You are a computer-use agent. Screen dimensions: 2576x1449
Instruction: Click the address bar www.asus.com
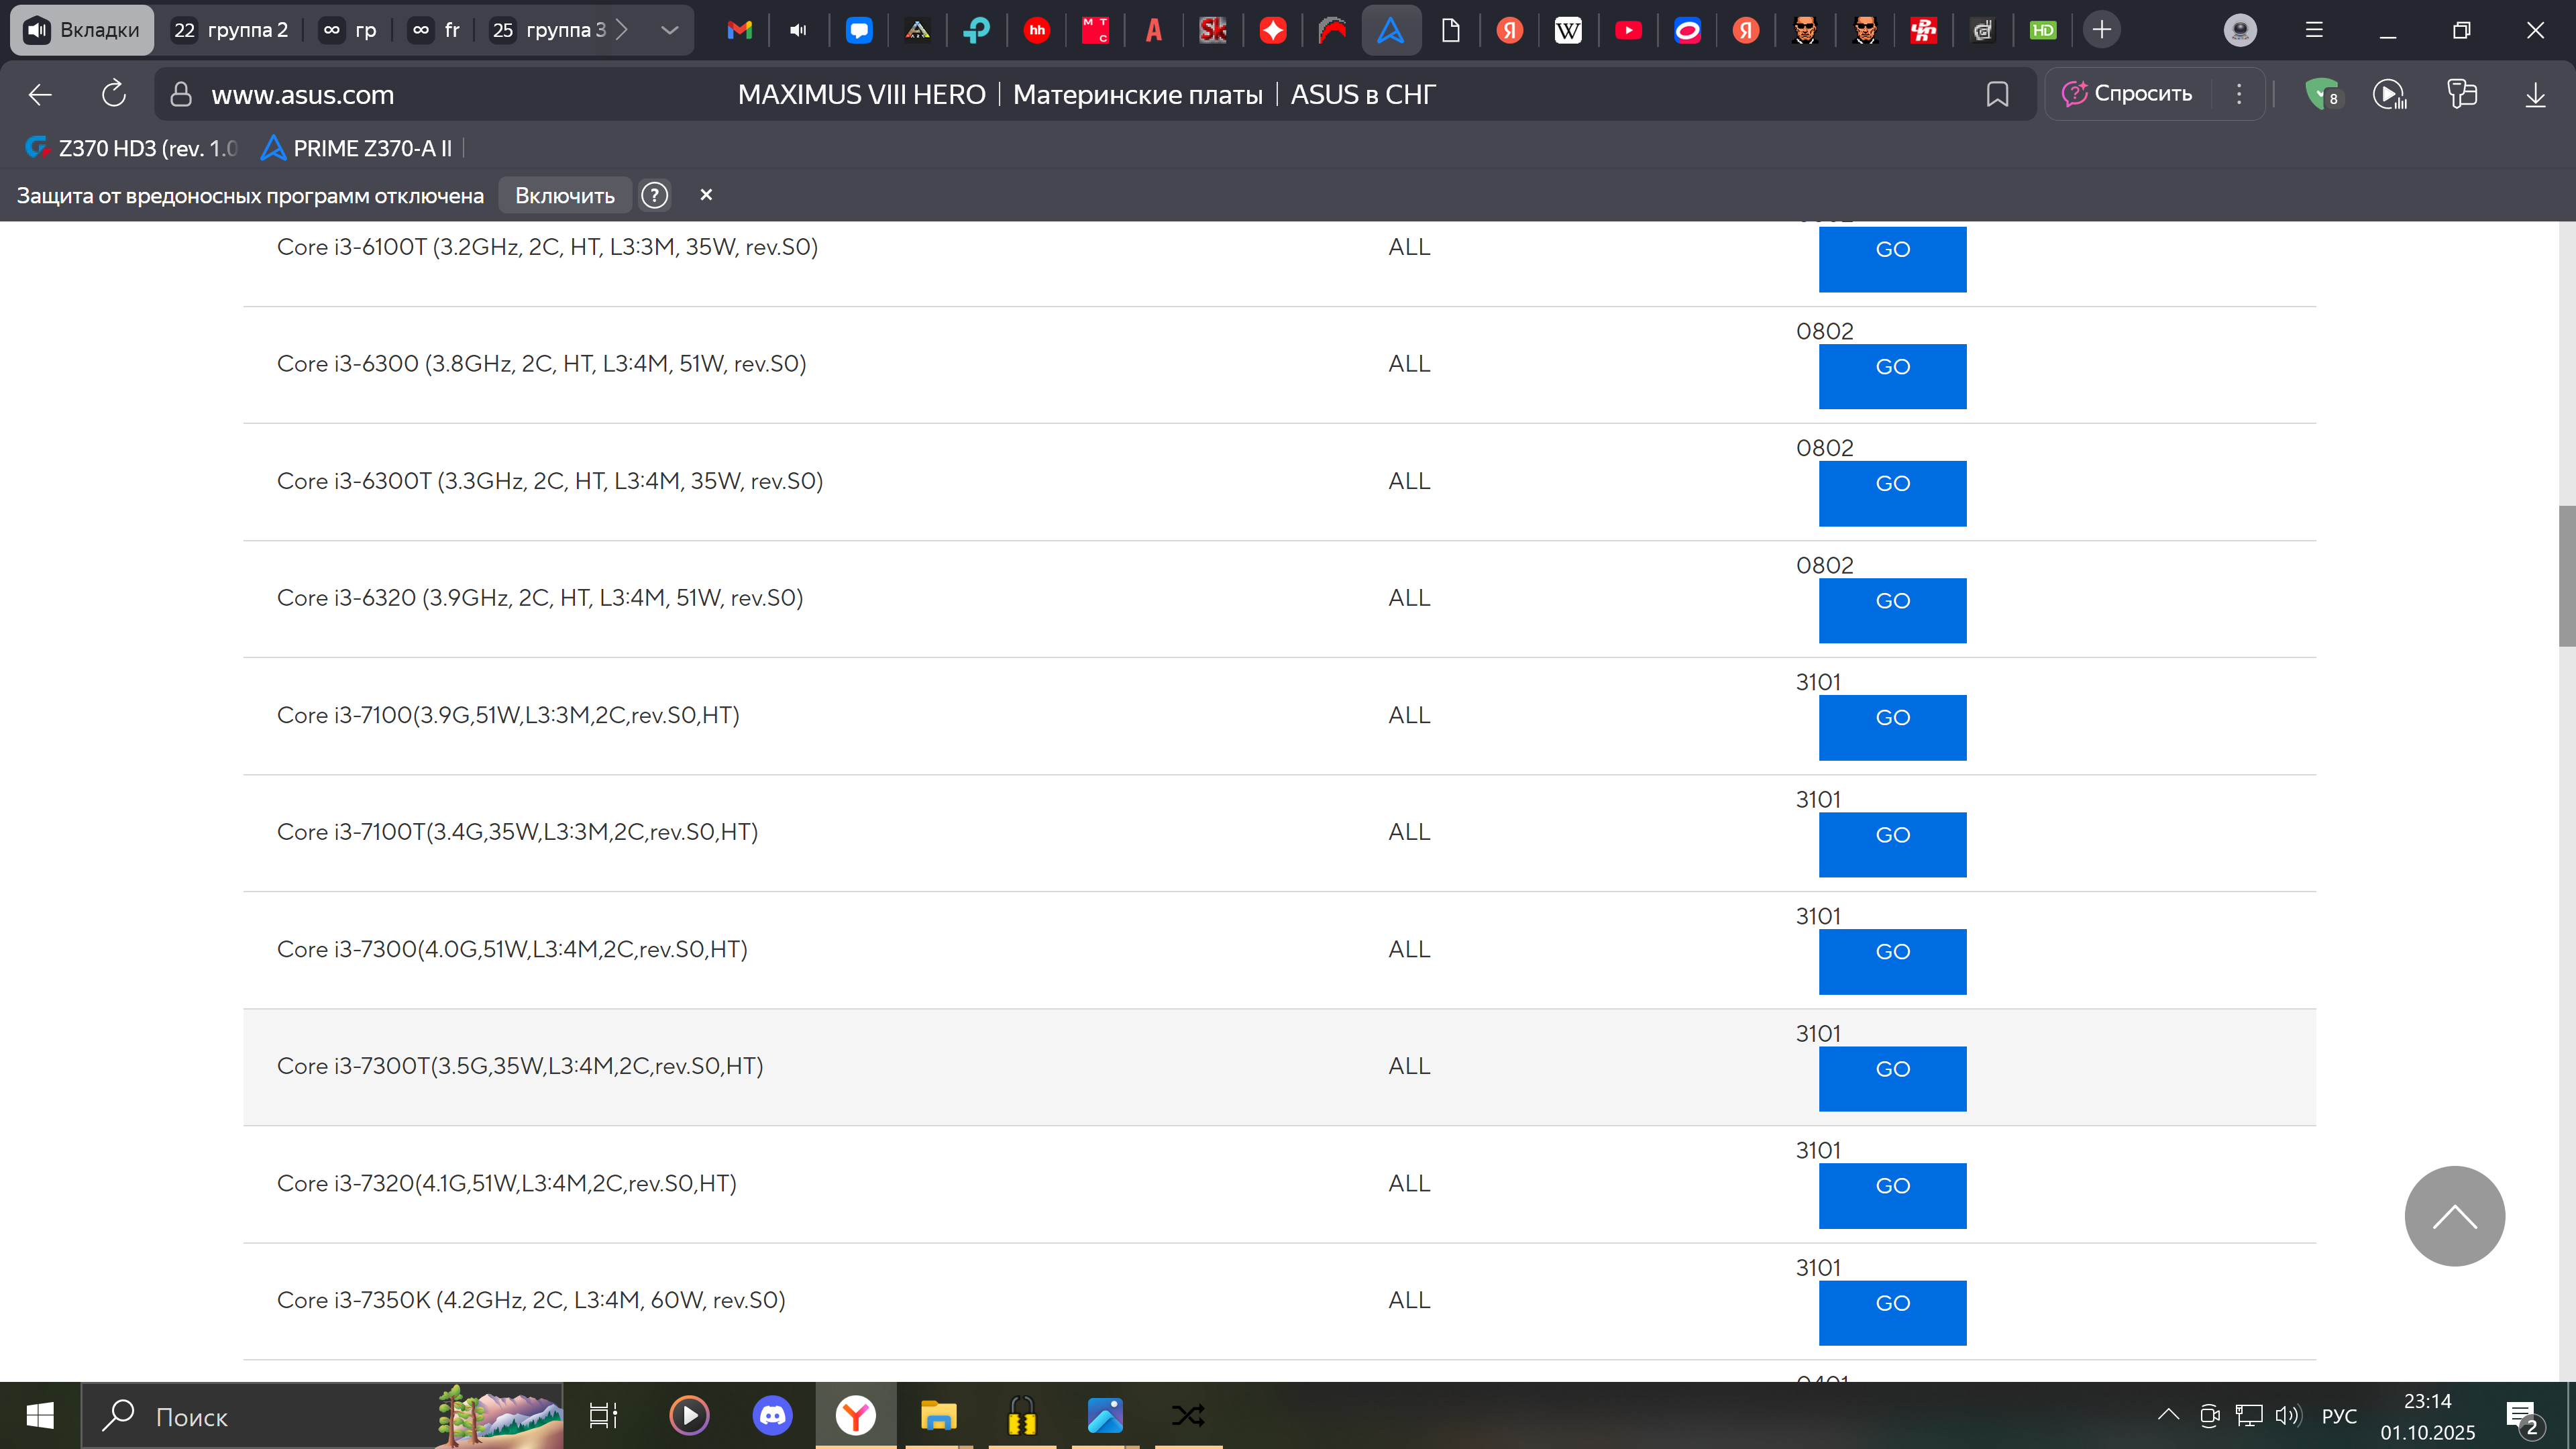[302, 94]
